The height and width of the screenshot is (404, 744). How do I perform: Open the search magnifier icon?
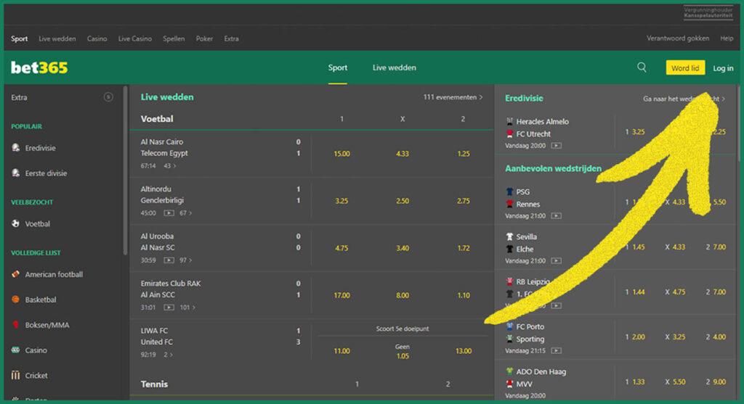tap(642, 67)
